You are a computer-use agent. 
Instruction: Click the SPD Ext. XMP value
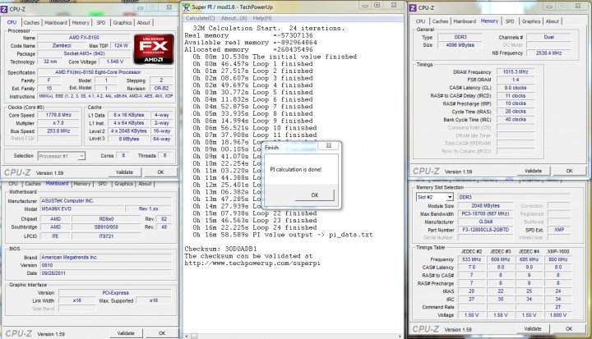tap(559, 230)
